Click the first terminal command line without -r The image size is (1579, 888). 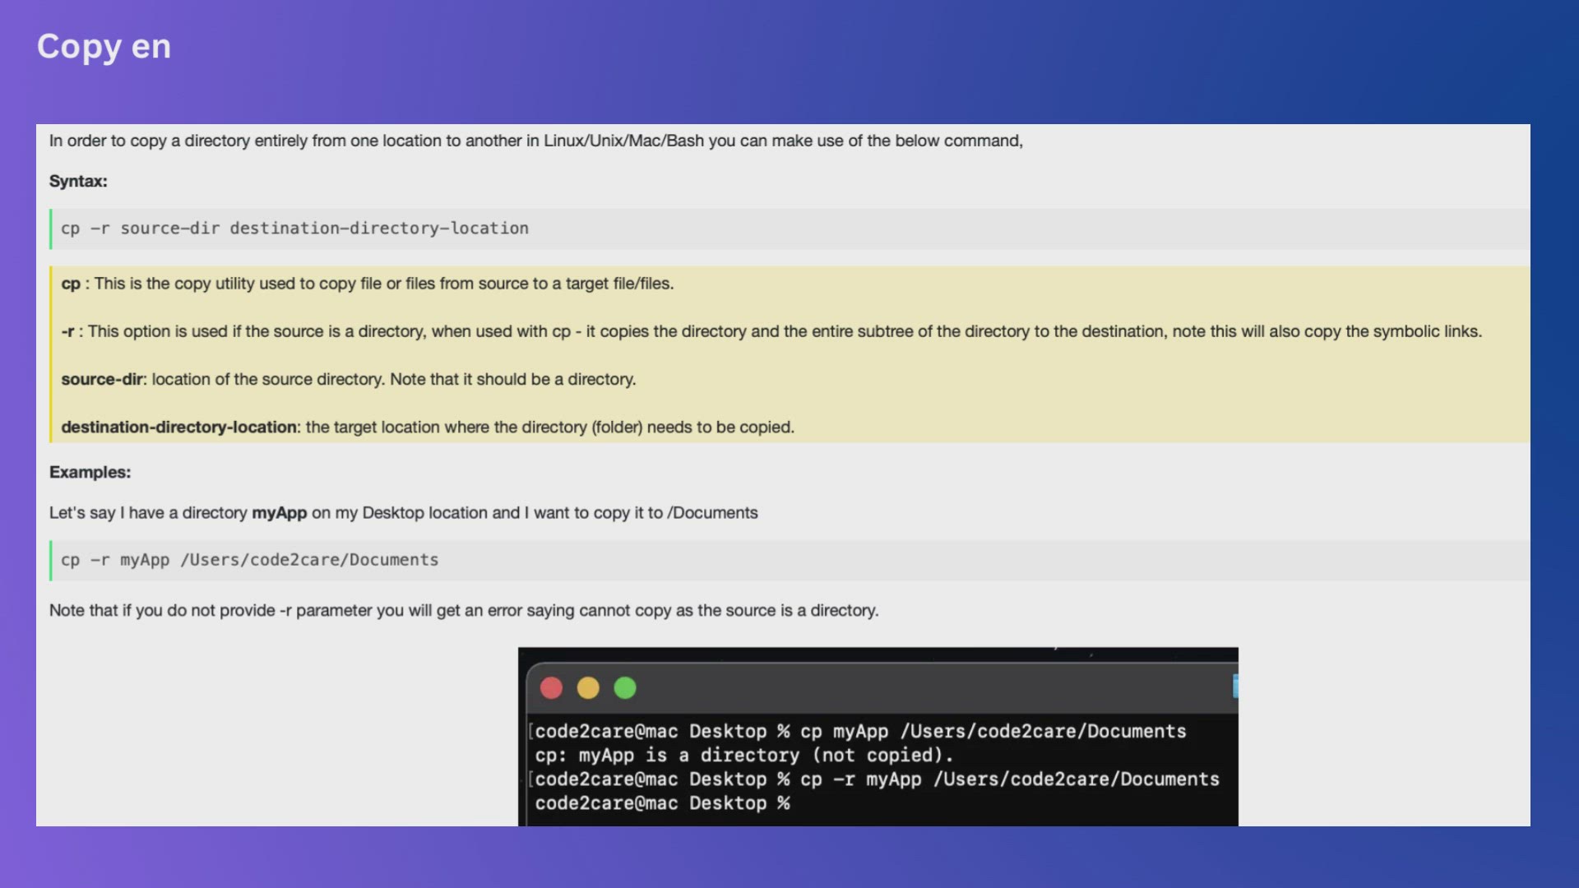point(859,732)
